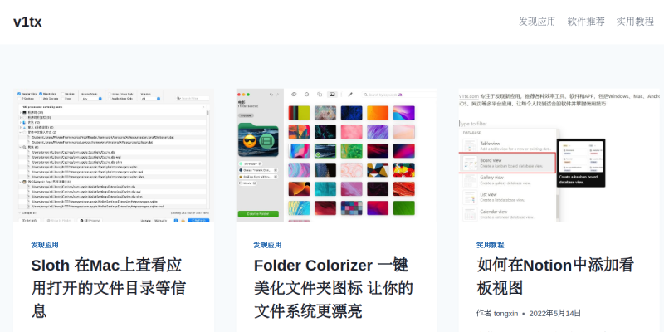
Task: Open the 发现应用 navigation menu item
Action: click(x=537, y=22)
